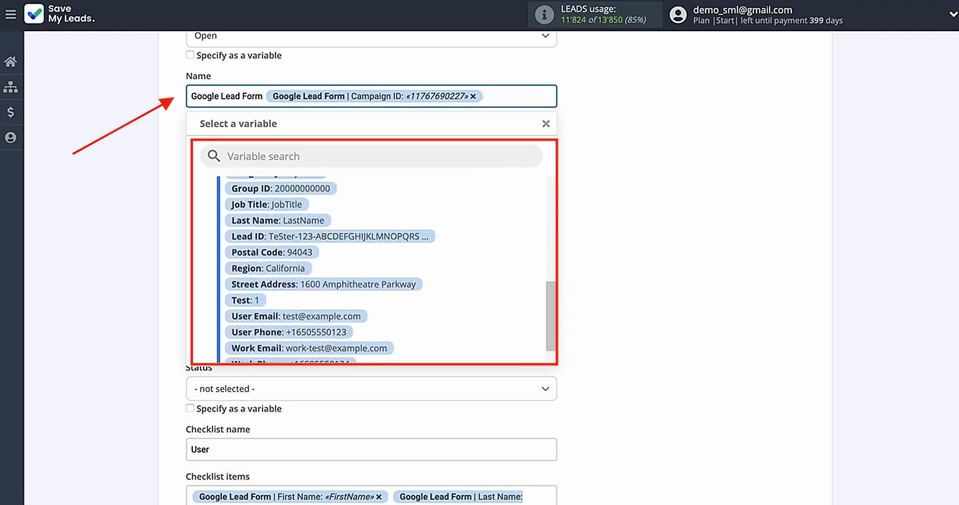Select the Job Title variable
The image size is (959, 505).
tap(267, 205)
